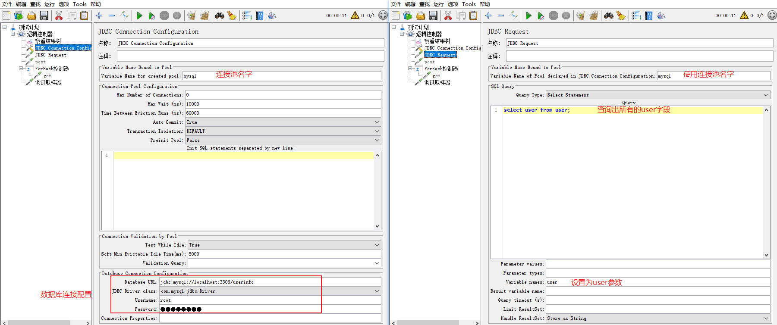Click feather icon at right window toolbar end
Screen dimensions: 777x325
[x=661, y=16]
